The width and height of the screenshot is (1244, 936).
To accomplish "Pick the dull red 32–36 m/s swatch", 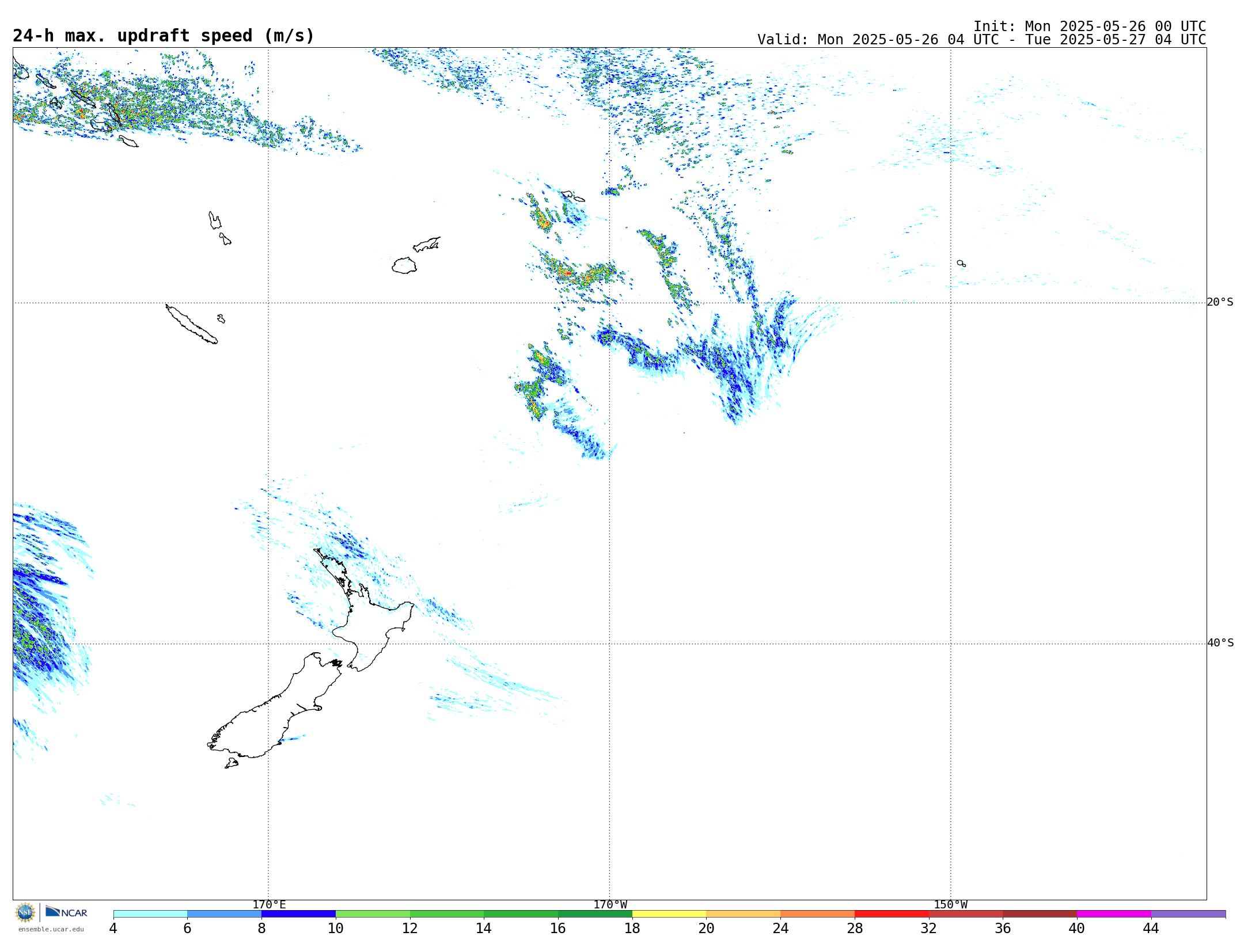I will (x=966, y=914).
